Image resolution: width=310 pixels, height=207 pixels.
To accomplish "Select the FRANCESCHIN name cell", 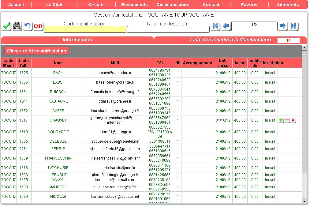I will pyautogui.click(x=58, y=158).
